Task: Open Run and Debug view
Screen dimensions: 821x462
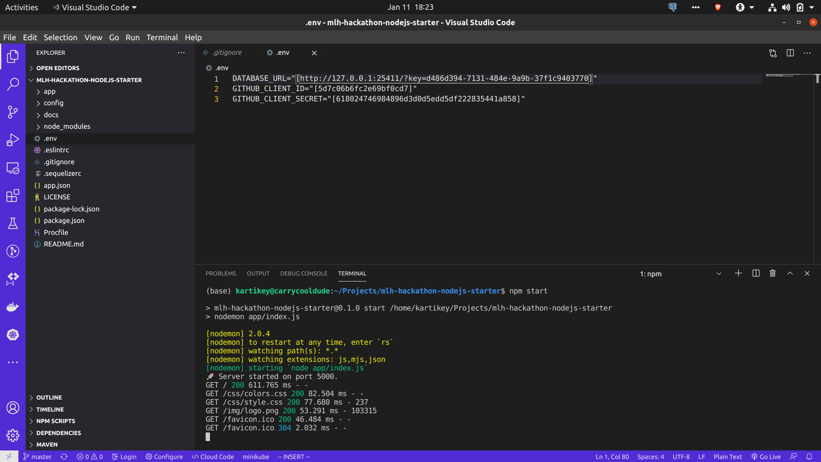Action: (13, 140)
